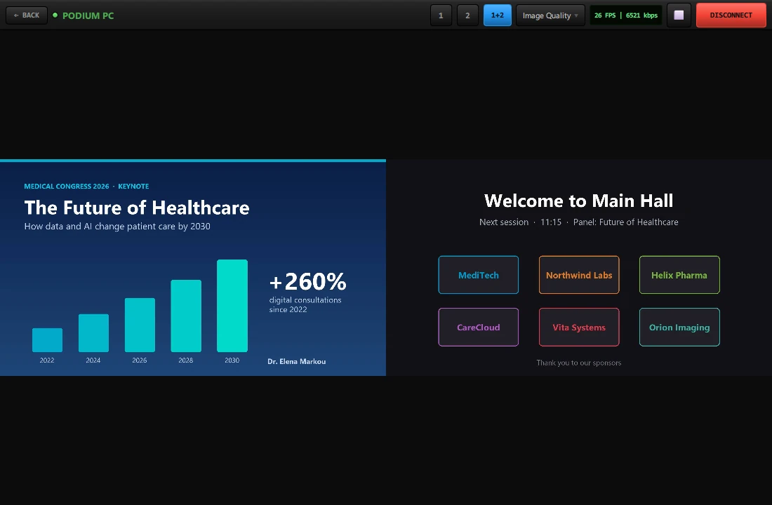772x505 pixels.
Task: Go back using the Back button
Action: (27, 15)
